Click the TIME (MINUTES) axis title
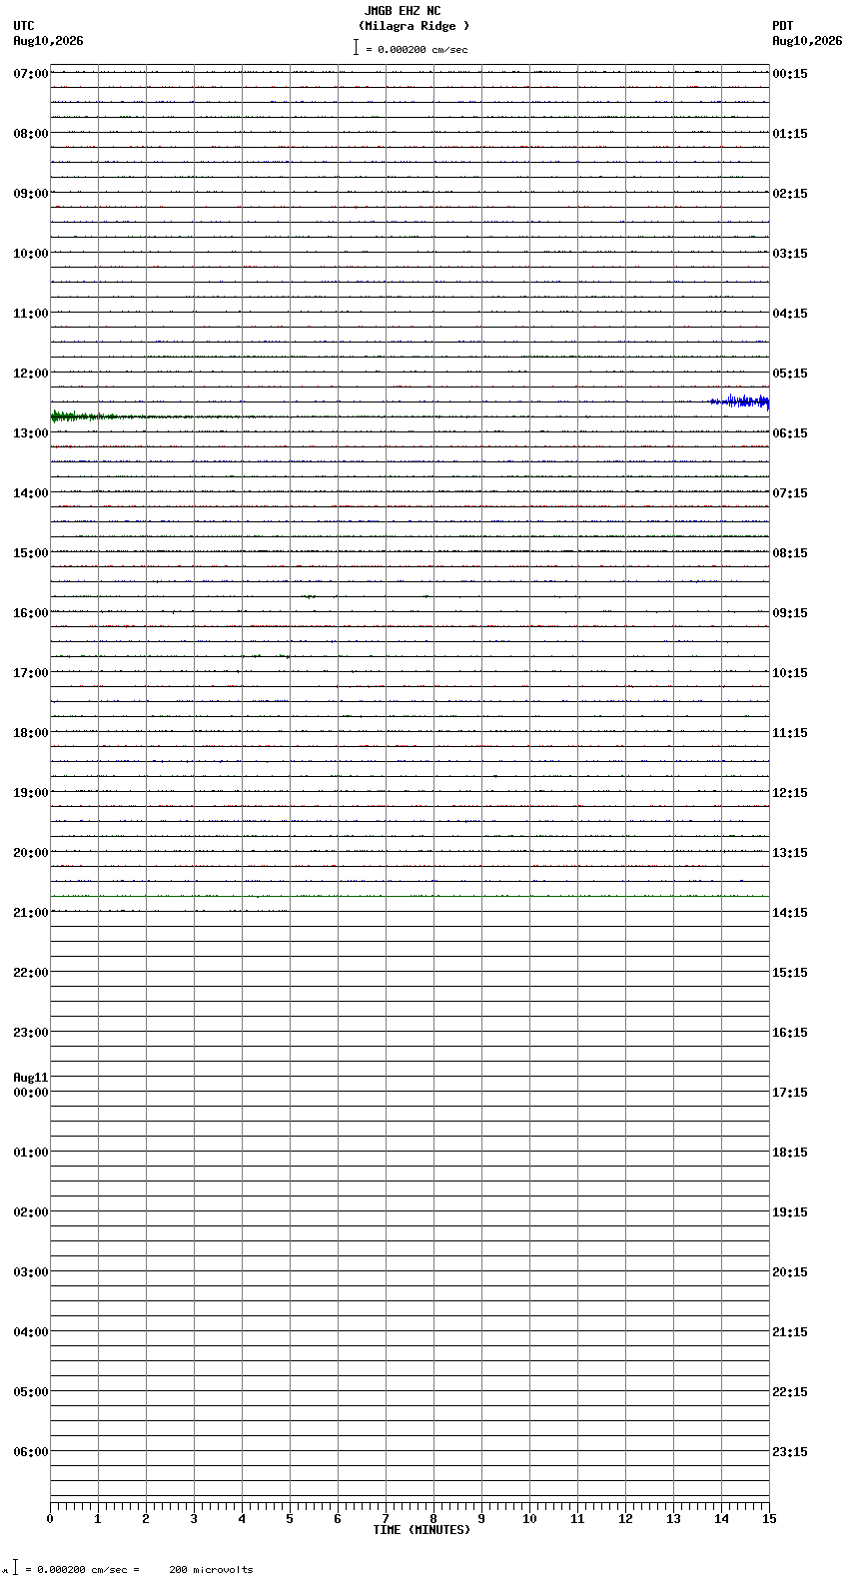849x1582 pixels. coord(422,1530)
